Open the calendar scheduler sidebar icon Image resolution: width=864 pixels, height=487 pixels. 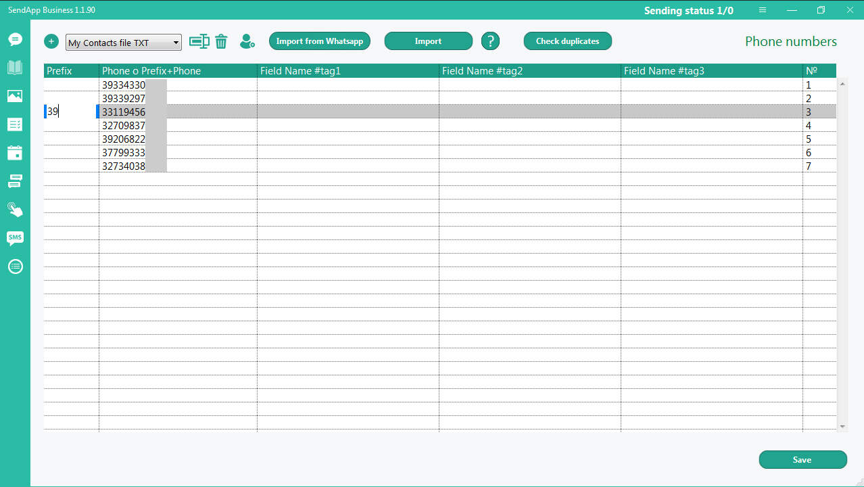(x=15, y=153)
